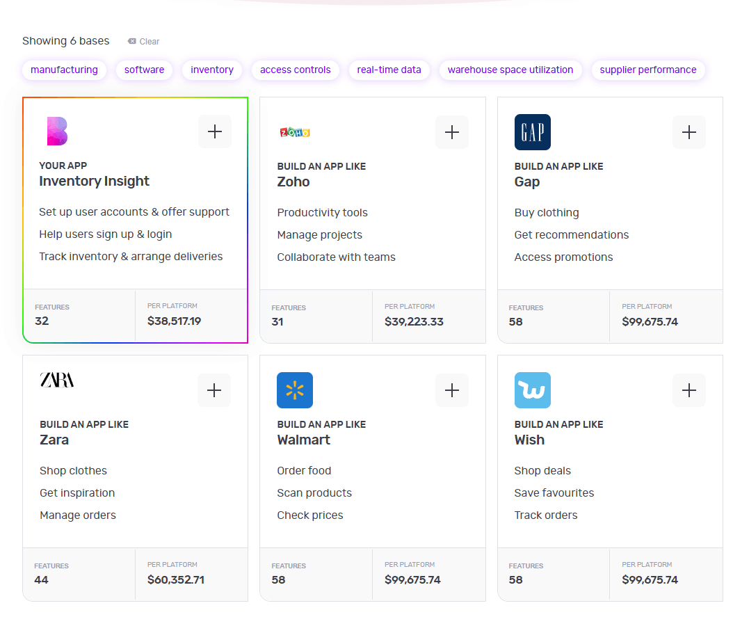Choose the inventory tag
Image resolution: width=749 pixels, height=617 pixels.
click(212, 70)
